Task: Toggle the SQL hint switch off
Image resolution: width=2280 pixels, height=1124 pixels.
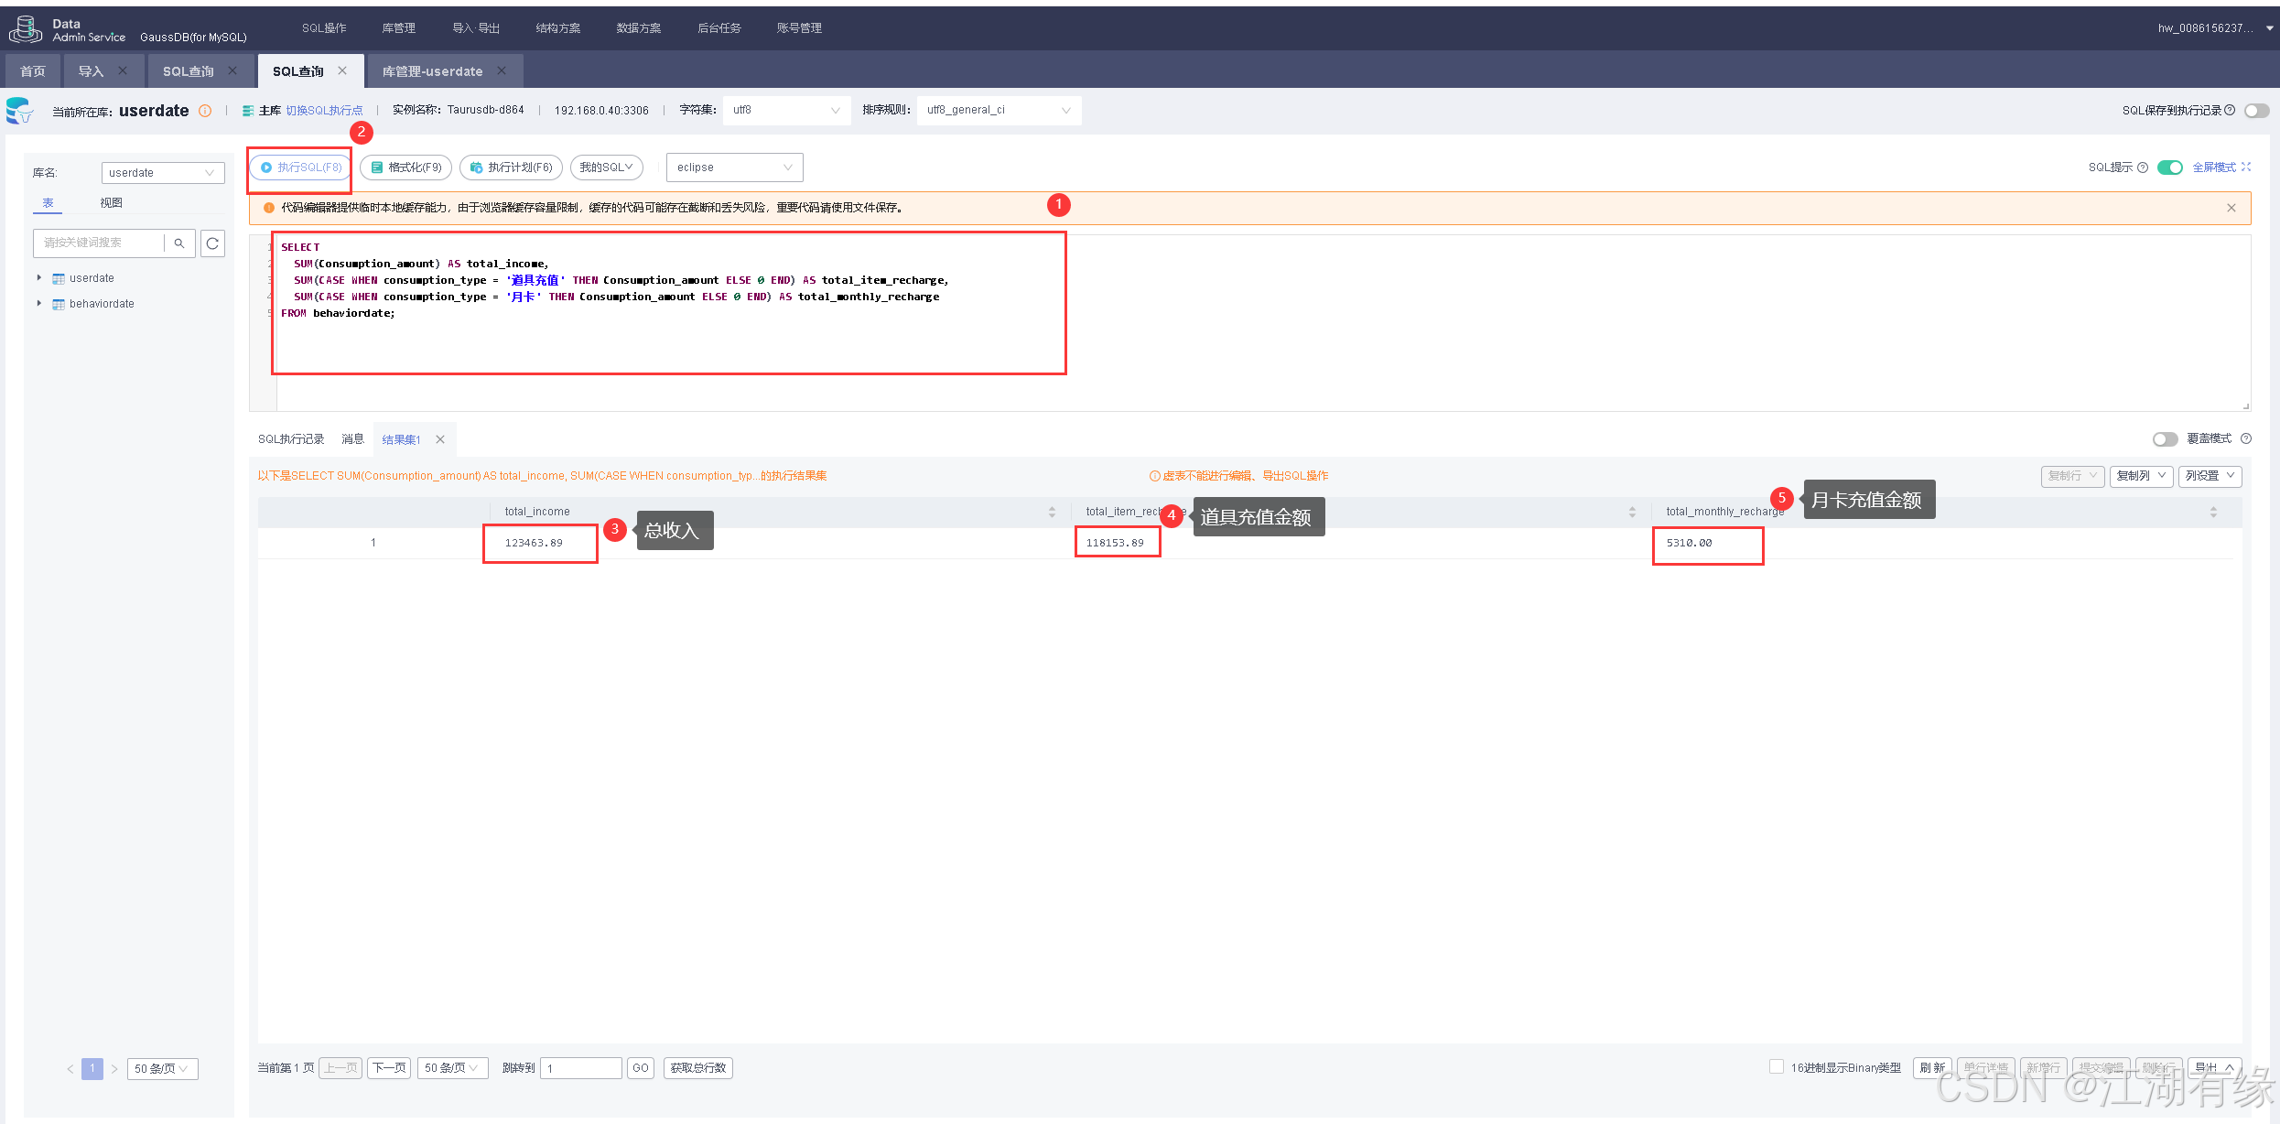Action: click(2169, 168)
